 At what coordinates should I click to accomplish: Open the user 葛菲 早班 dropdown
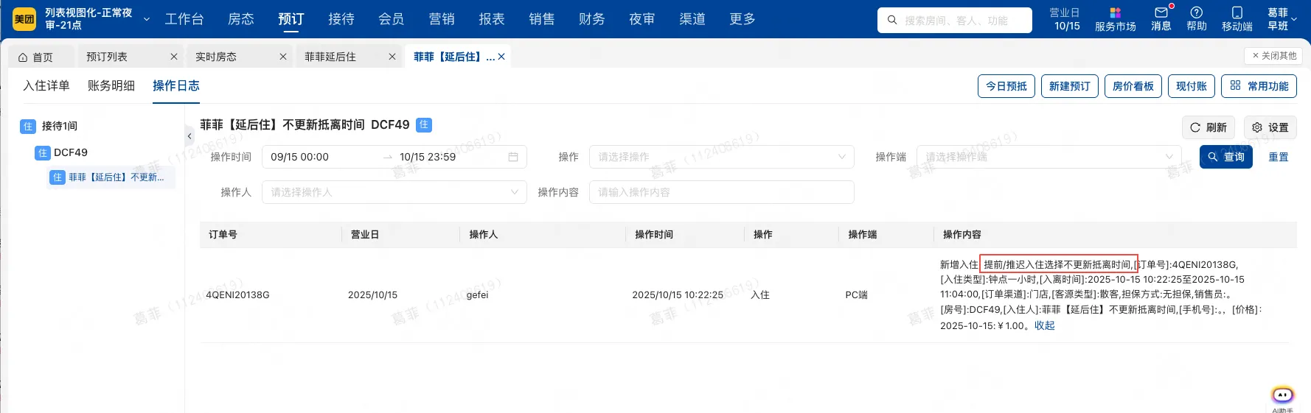[x=1282, y=19]
